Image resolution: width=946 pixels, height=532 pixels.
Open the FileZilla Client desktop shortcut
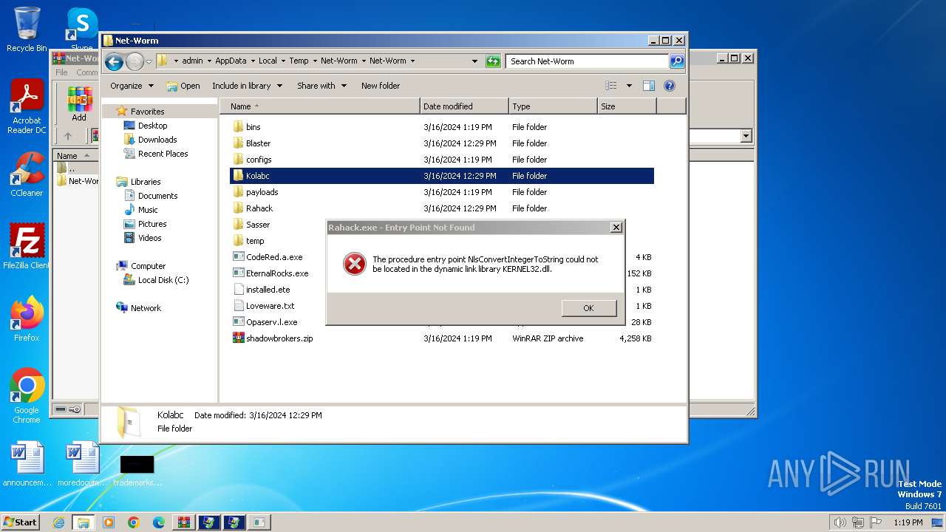point(27,246)
